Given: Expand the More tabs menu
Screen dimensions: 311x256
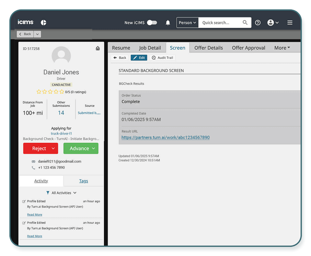Looking at the screenshot, I should pos(282,48).
